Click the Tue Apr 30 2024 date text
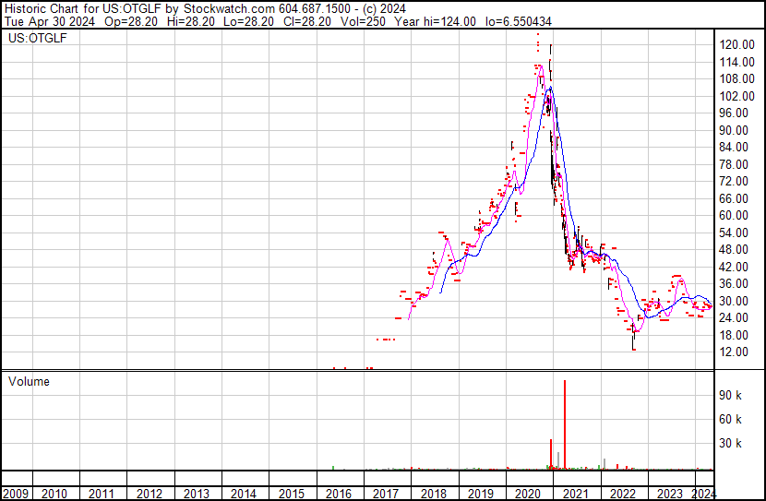 pyautogui.click(x=49, y=22)
